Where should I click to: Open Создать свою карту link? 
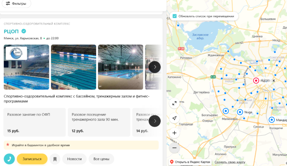coord(230,162)
